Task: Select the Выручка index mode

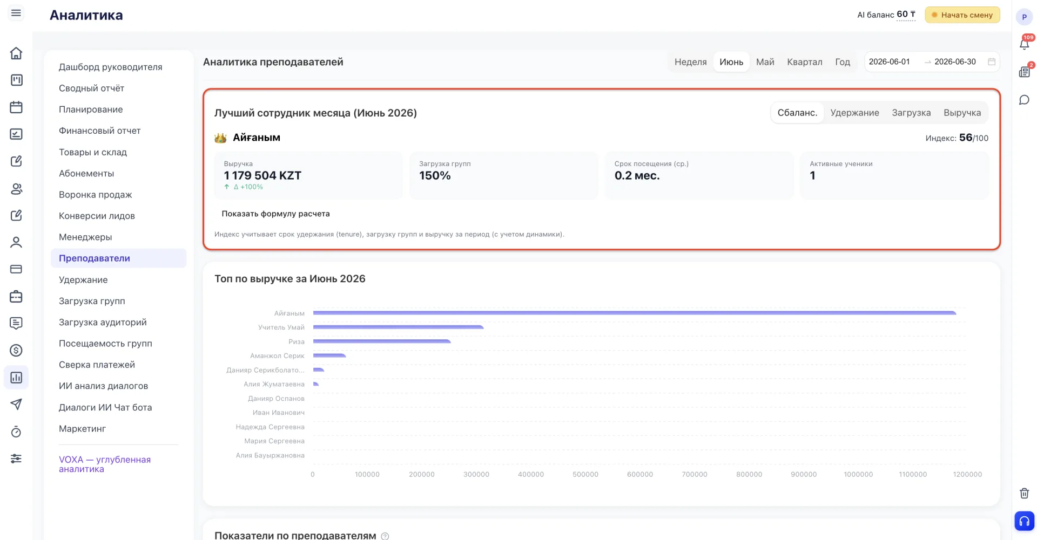Action: pos(962,113)
